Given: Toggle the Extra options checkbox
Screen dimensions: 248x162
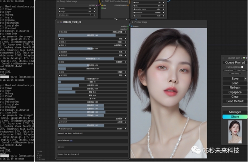Looking at the screenshot, I should (242, 67).
